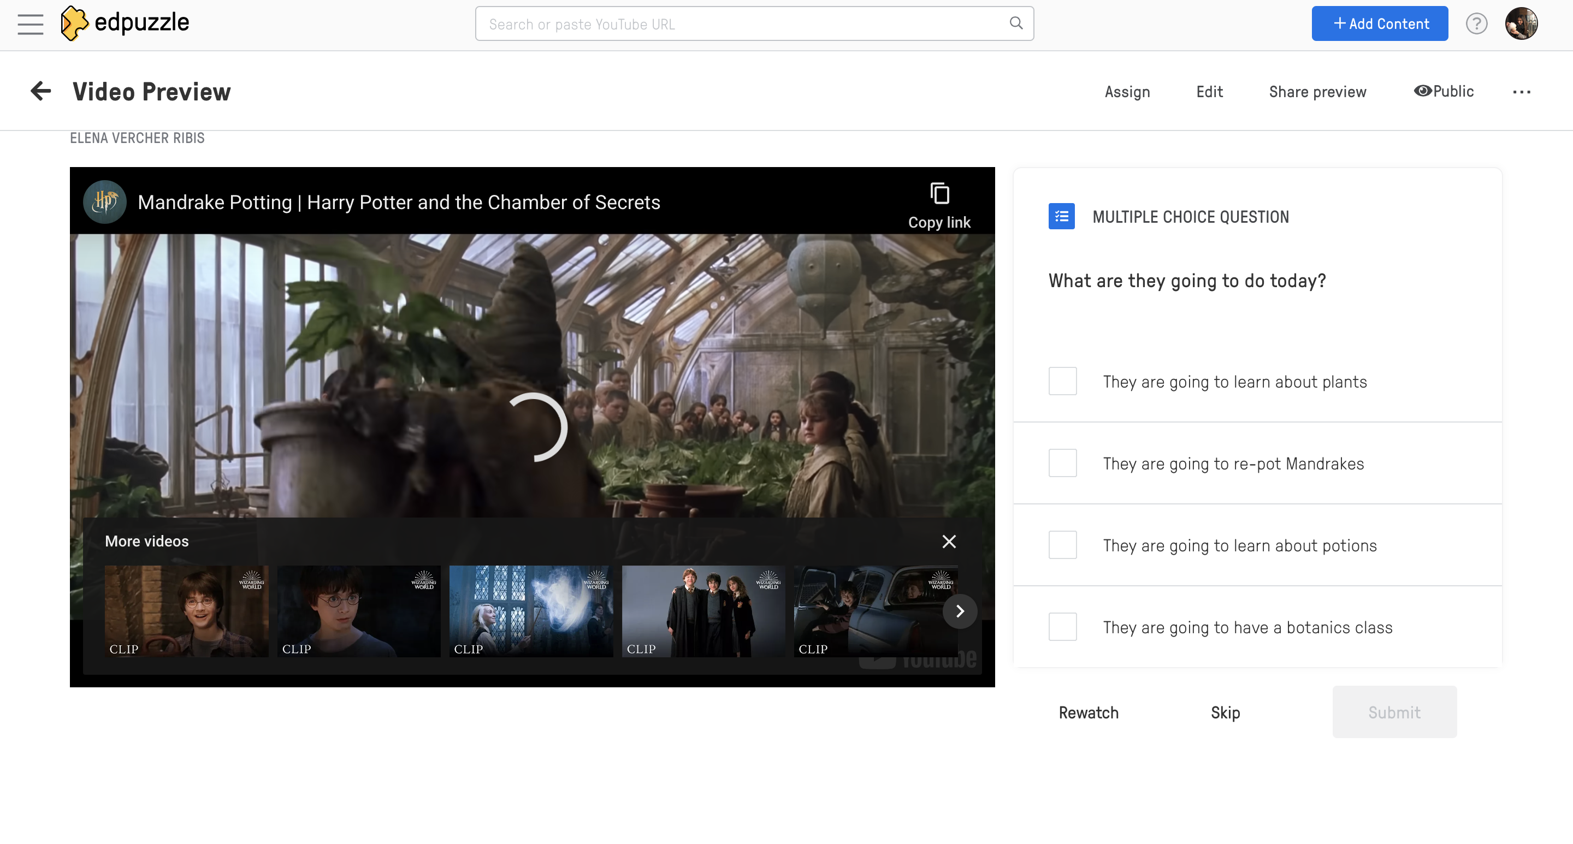
Task: Open the second suggested clip thumbnail
Action: pyautogui.click(x=358, y=611)
